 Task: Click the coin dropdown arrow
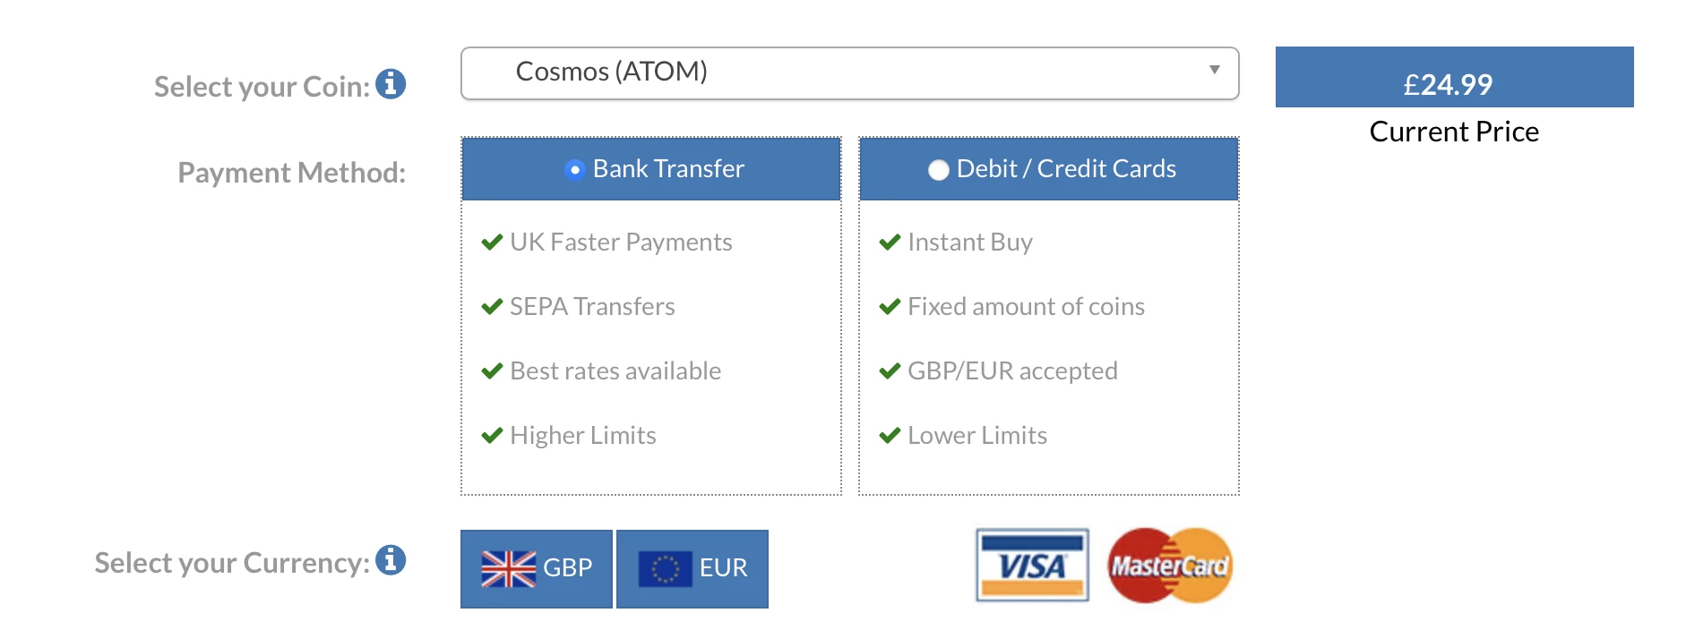point(1215,71)
